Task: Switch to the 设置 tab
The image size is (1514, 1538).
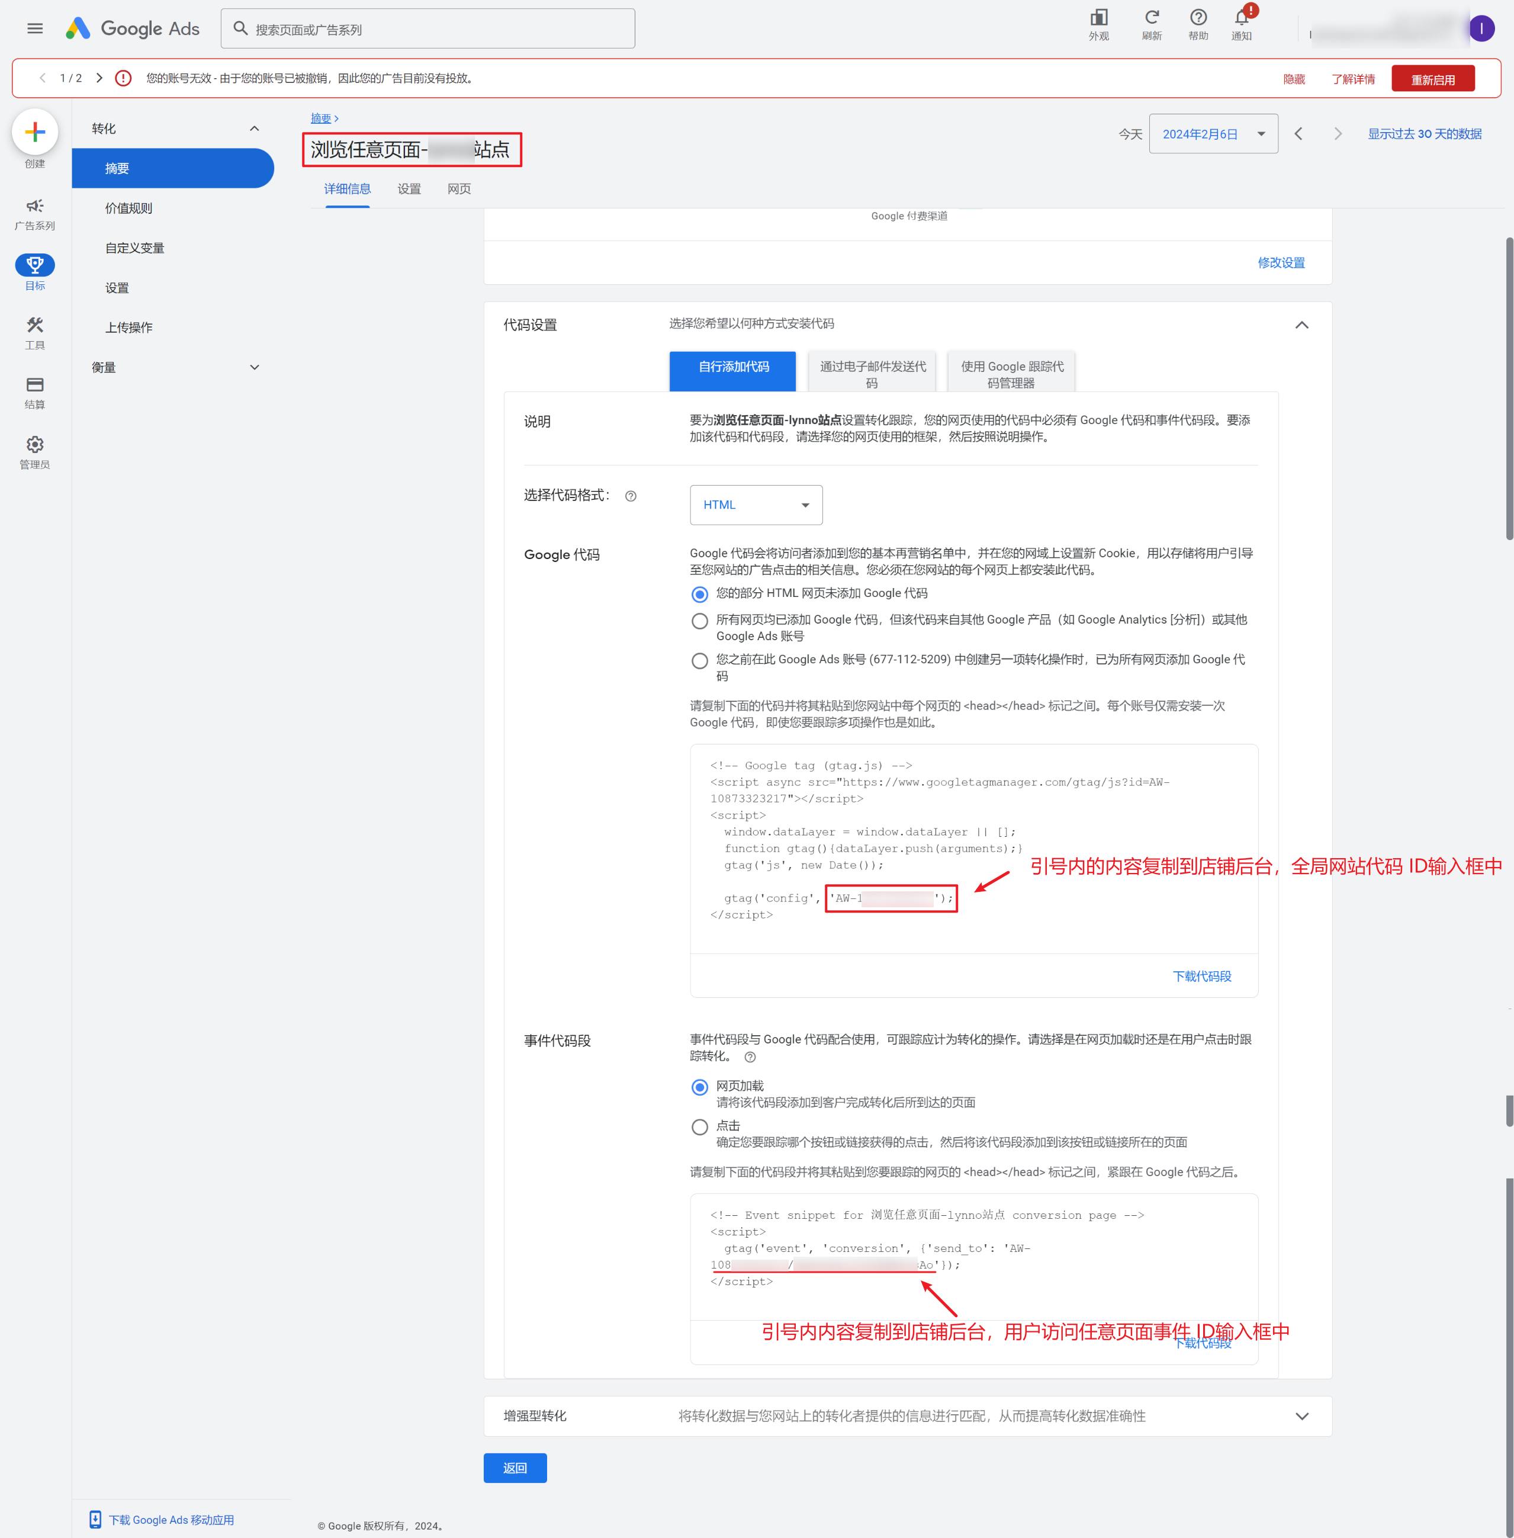Action: (409, 190)
